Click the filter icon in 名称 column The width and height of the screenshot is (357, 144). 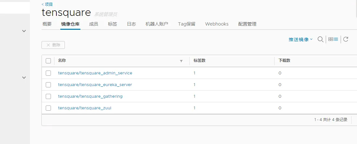(x=181, y=61)
